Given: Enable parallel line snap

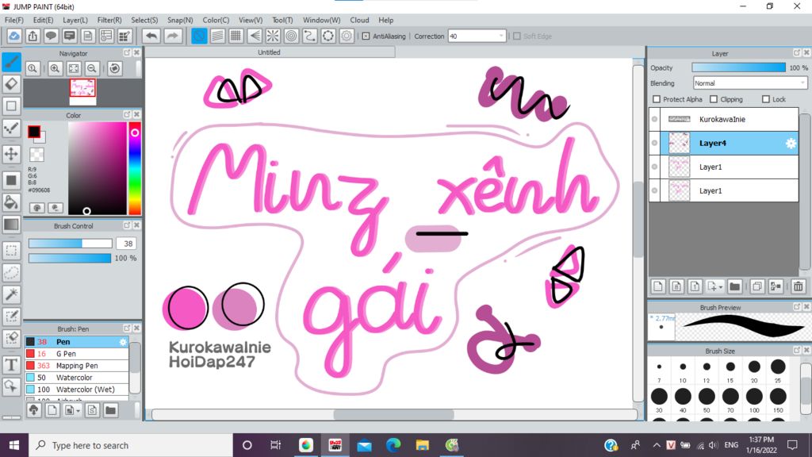Looking at the screenshot, I should (217, 36).
